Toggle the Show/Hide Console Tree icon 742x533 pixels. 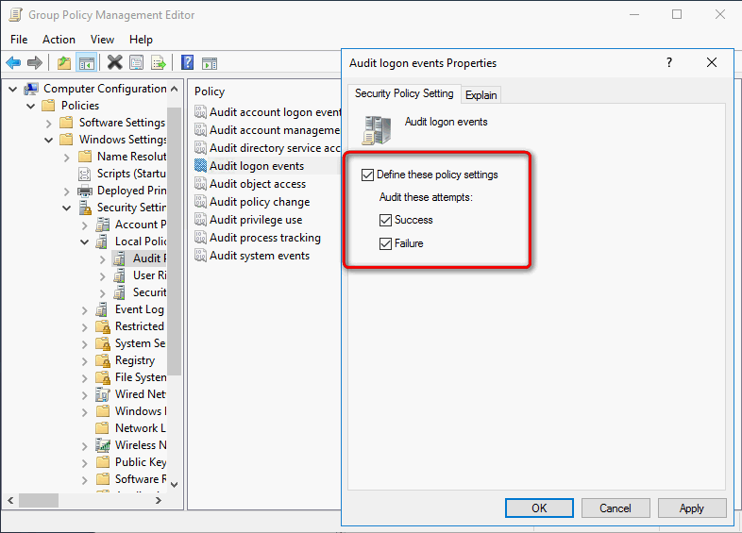(x=87, y=63)
